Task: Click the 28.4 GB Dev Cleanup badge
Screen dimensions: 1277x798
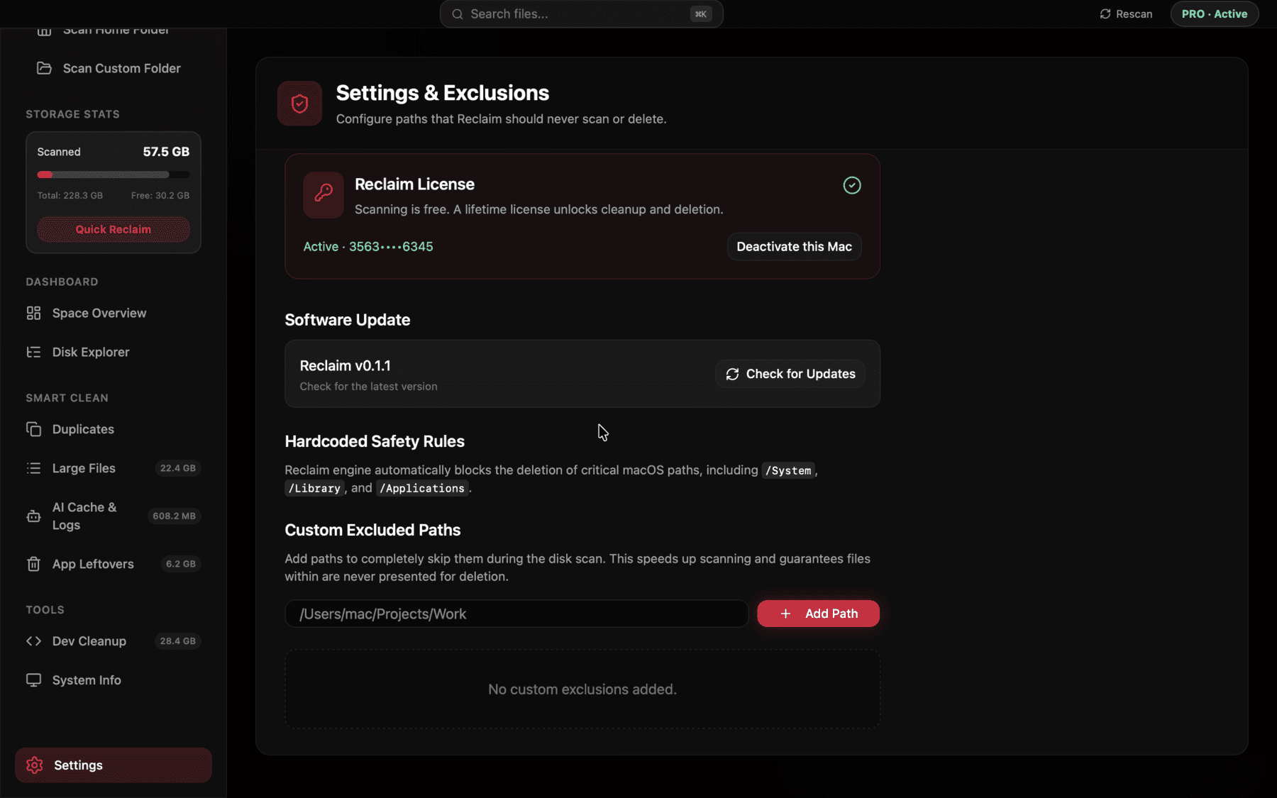Action: coord(177,641)
